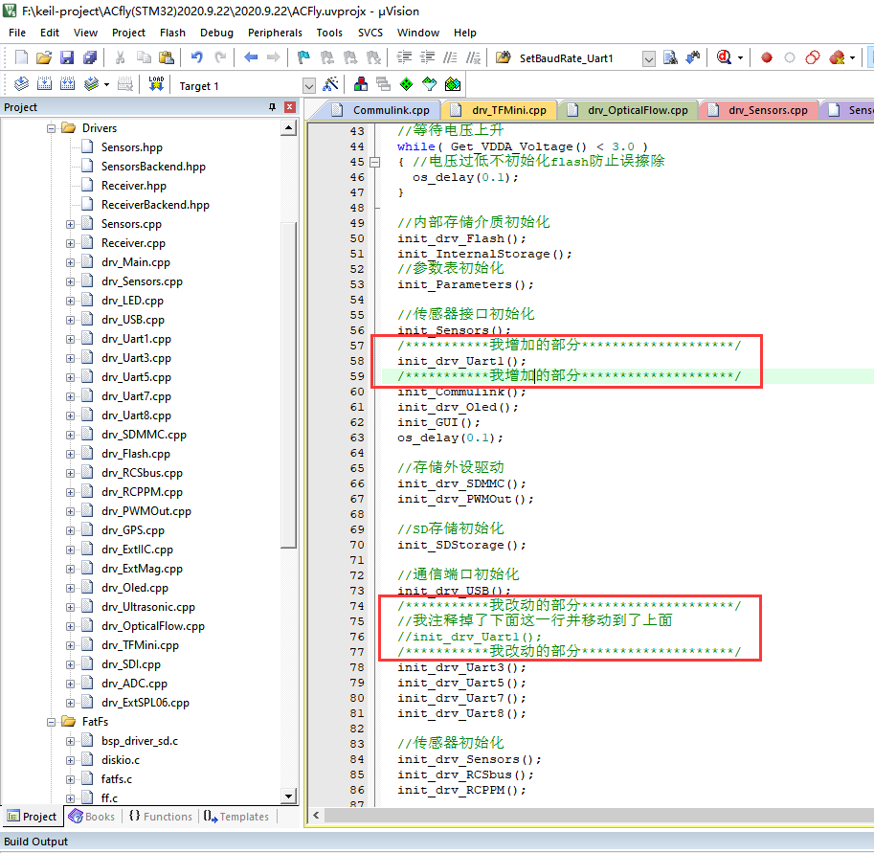874x853 pixels.
Task: Expand drv_Sensors.cpp tree node
Action: 70,281
